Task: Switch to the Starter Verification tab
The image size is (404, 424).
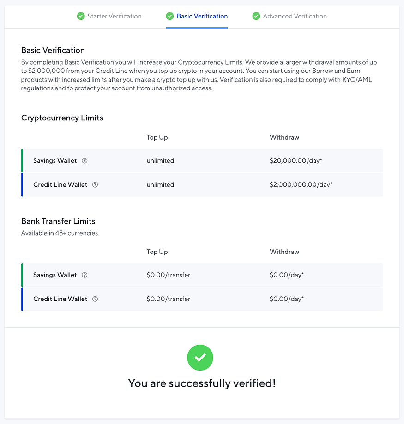Action: (115, 16)
